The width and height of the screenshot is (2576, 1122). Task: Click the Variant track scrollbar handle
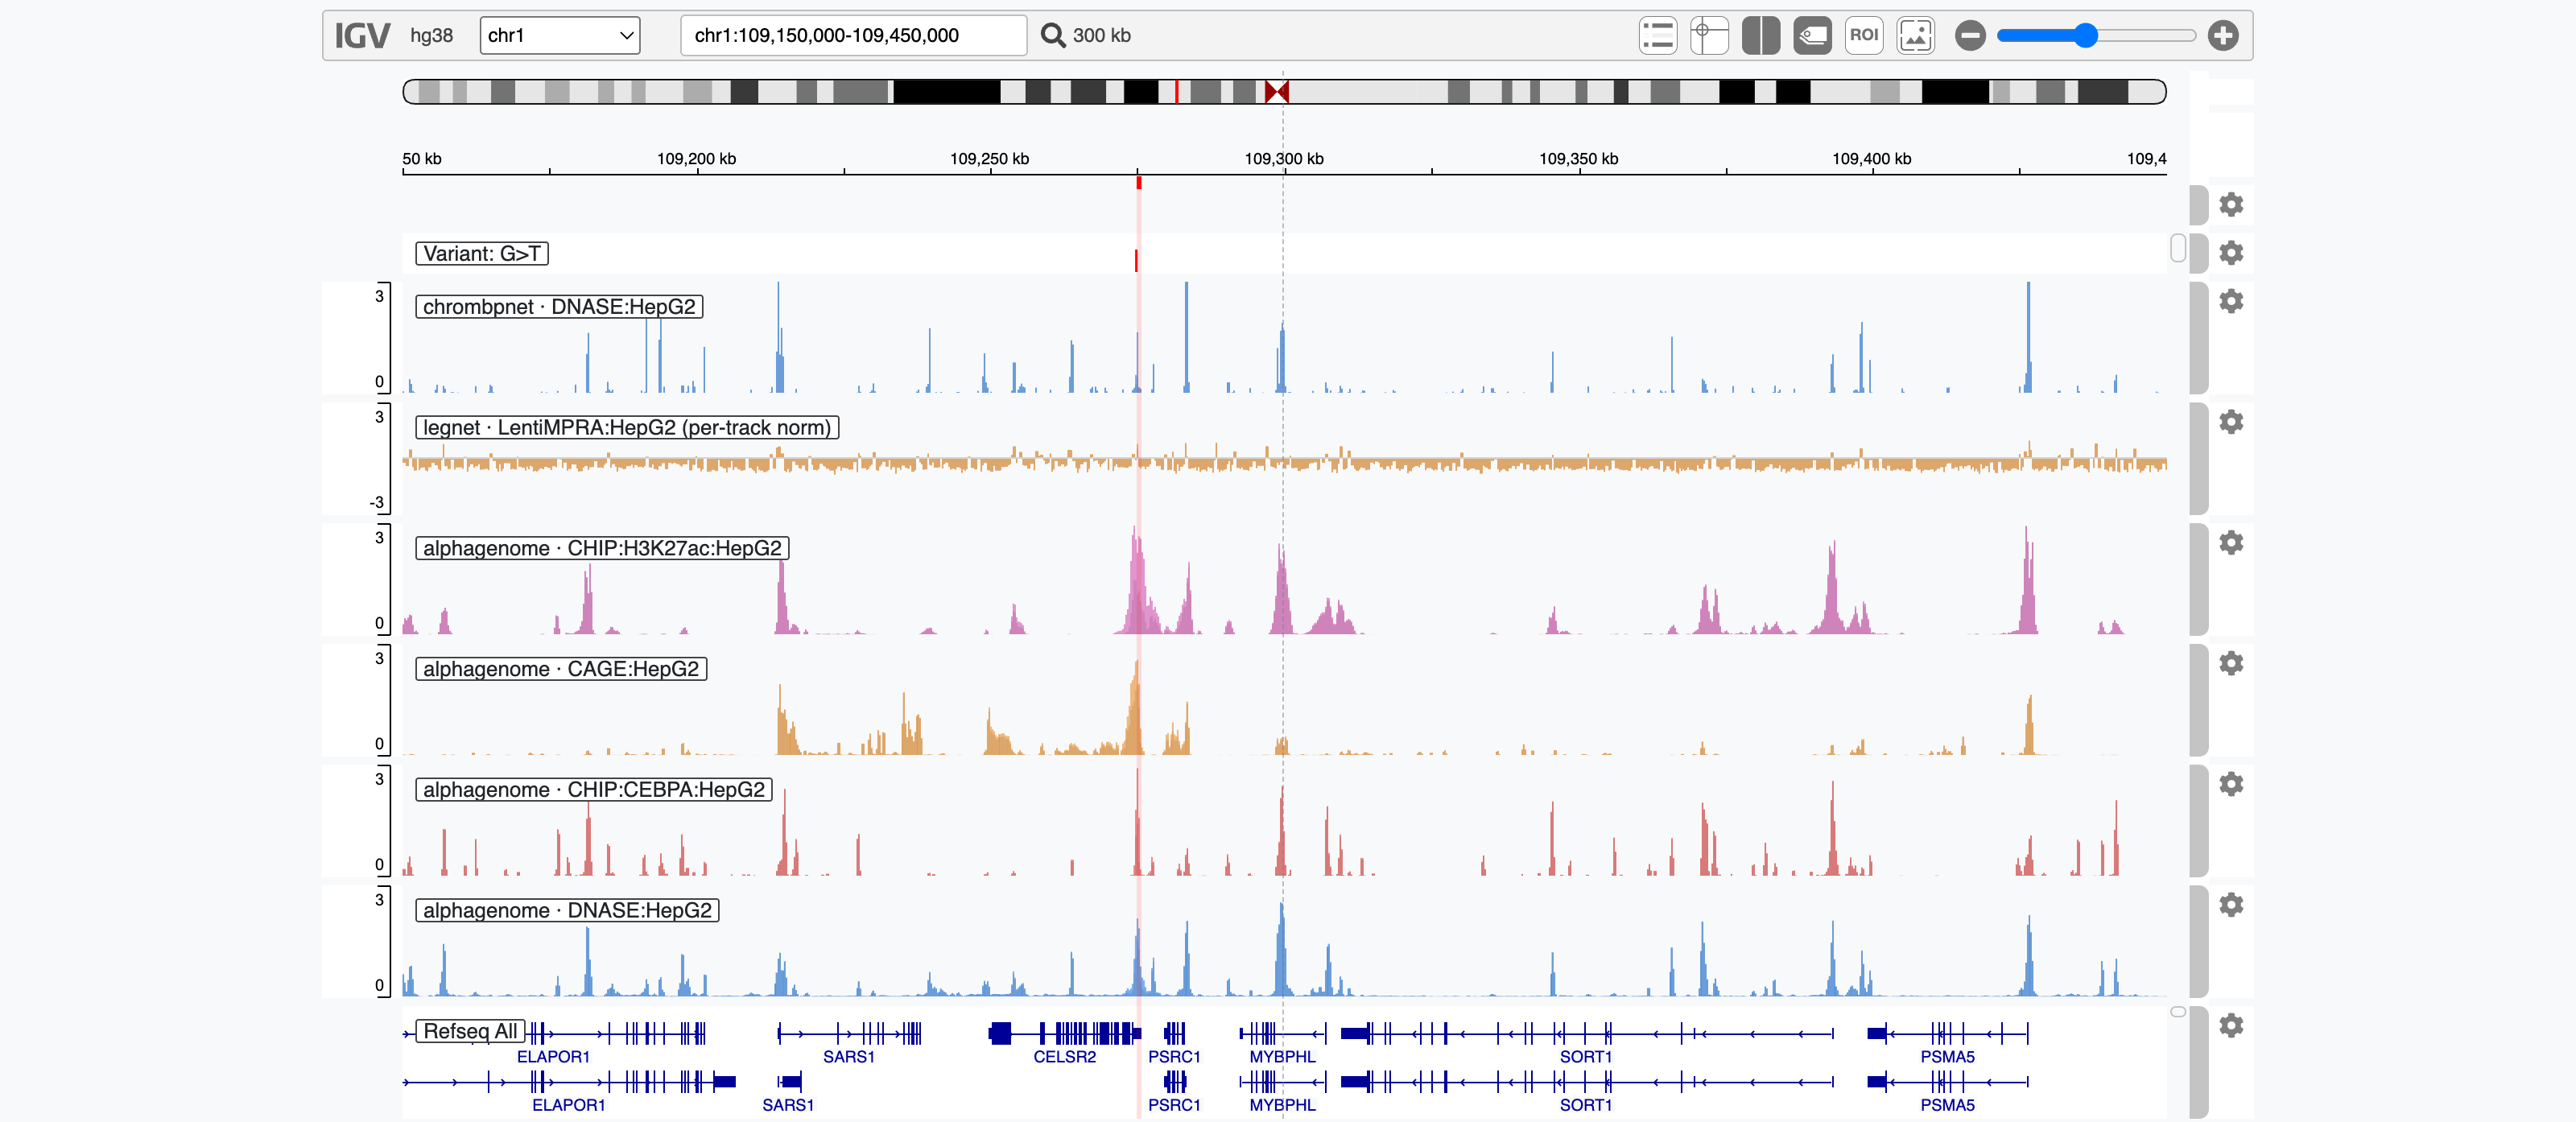click(2178, 248)
